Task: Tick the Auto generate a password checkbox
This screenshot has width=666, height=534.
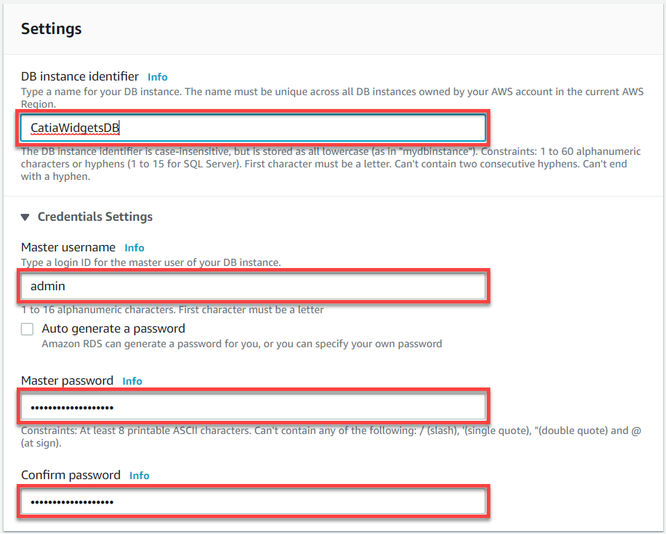Action: [27, 329]
